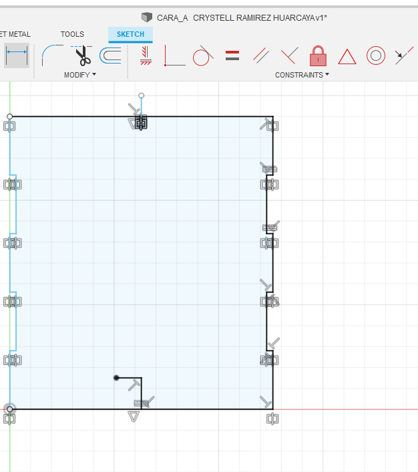Apply the Tangent constraint
This screenshot has width=418, height=472.
pyautogui.click(x=203, y=55)
